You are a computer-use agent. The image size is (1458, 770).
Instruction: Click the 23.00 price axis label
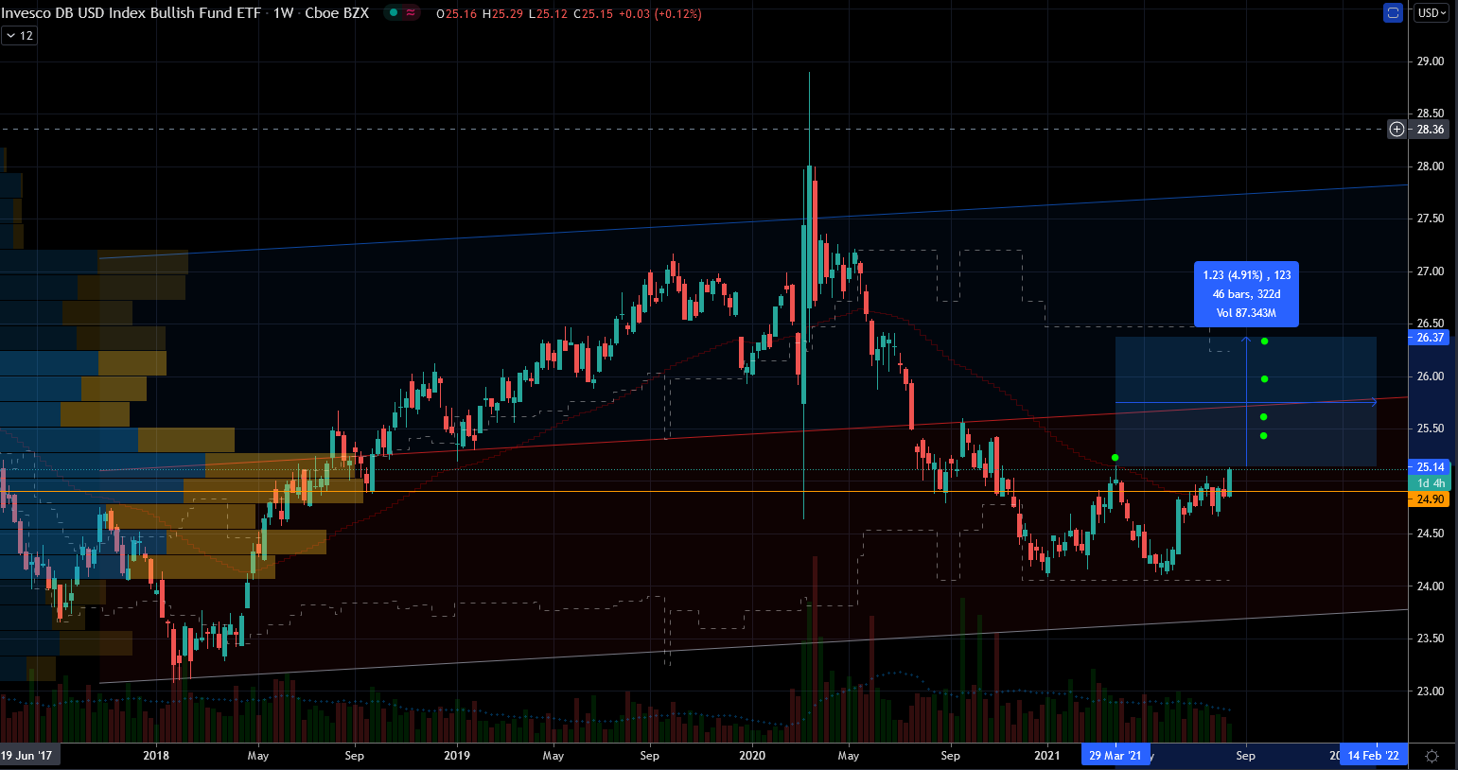point(1430,691)
